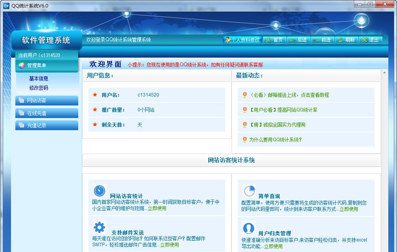This screenshot has width=397, height=252.
Task: Click the clock icon for 网站访客统计
Action: pyautogui.click(x=100, y=191)
